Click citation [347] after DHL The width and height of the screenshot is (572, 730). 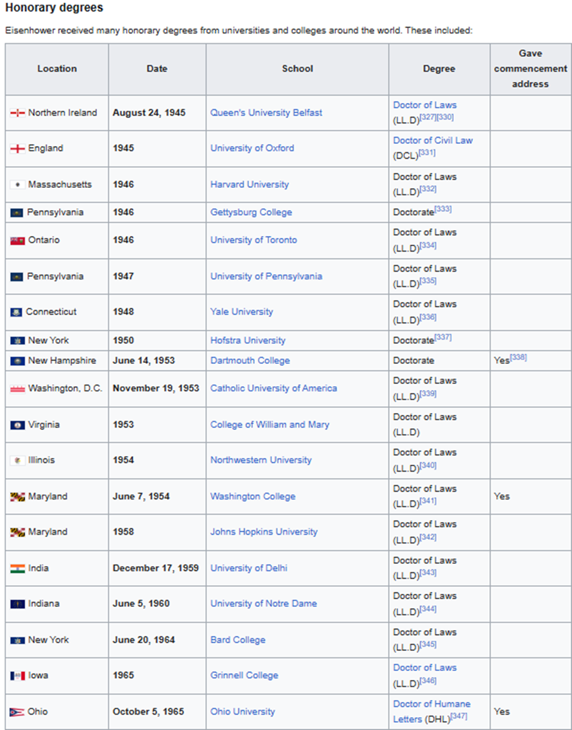coord(459,716)
